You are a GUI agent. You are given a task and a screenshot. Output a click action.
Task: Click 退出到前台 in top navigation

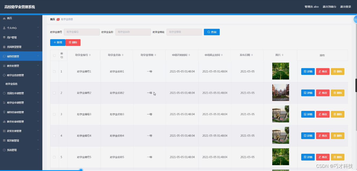point(330,6)
